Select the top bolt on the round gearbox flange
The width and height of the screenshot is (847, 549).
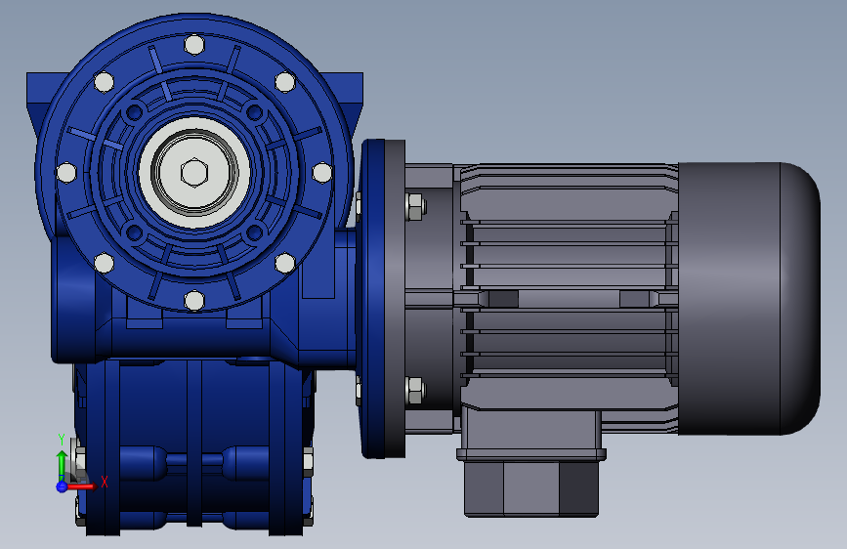[x=194, y=44]
